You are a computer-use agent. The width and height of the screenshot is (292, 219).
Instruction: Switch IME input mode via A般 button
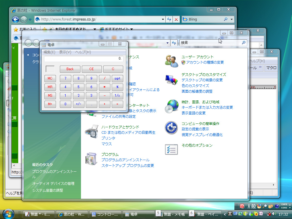coord(252,206)
